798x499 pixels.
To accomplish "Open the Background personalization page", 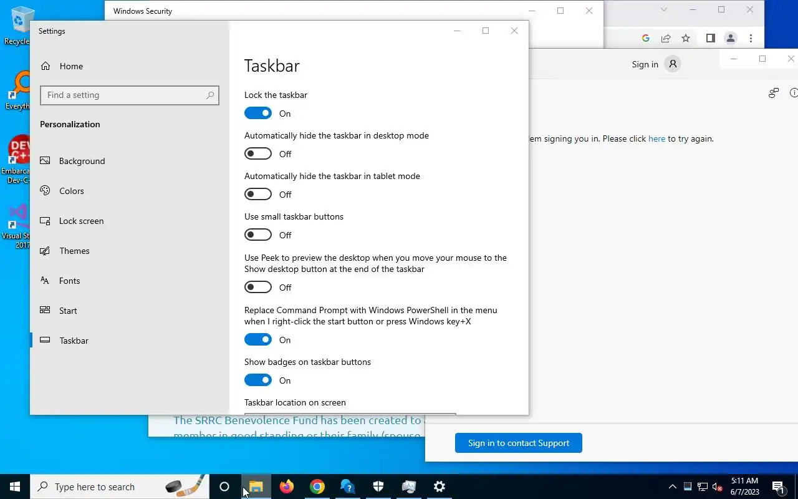I will 130,161.
